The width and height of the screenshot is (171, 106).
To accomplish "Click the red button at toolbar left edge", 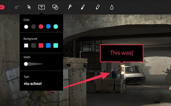I will [2, 7].
